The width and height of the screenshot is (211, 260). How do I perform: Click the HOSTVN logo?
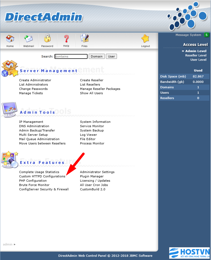click(x=190, y=253)
